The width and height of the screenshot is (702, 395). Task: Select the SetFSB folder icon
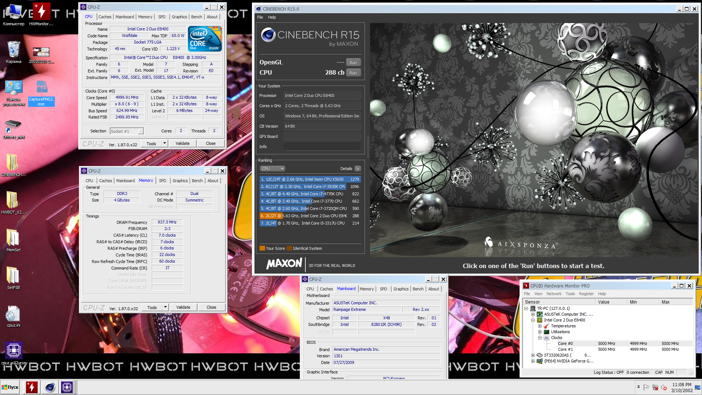point(14,278)
